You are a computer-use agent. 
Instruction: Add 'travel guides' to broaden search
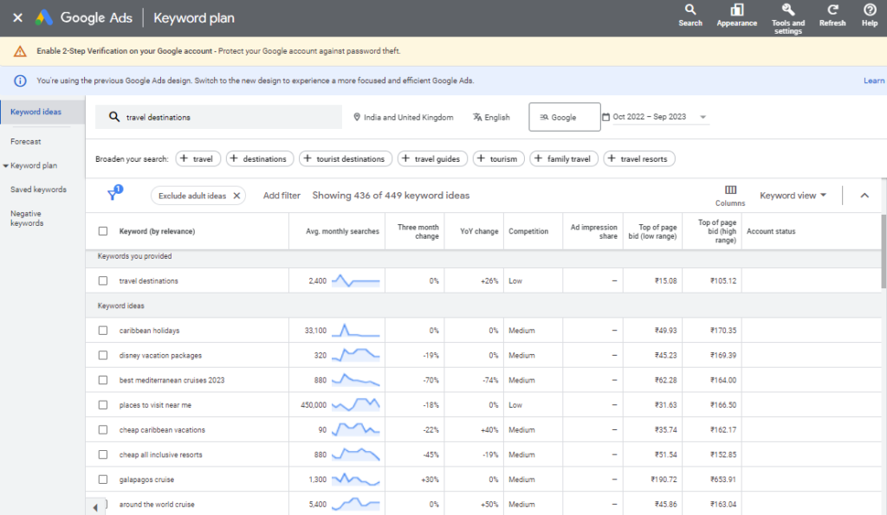[432, 159]
